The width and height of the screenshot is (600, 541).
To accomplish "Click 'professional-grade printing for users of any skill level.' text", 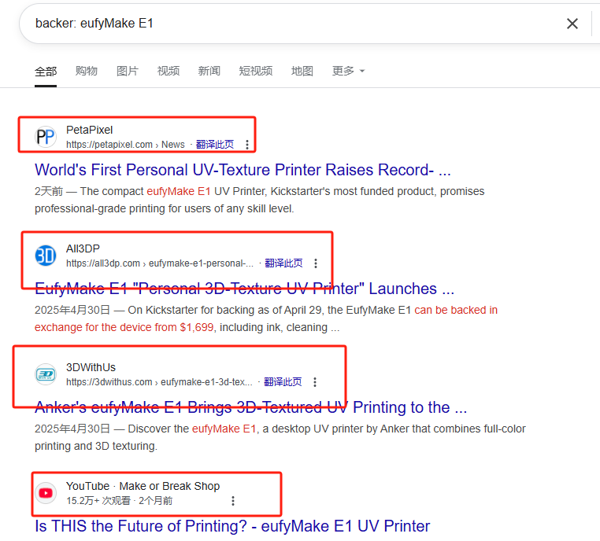I will (164, 209).
